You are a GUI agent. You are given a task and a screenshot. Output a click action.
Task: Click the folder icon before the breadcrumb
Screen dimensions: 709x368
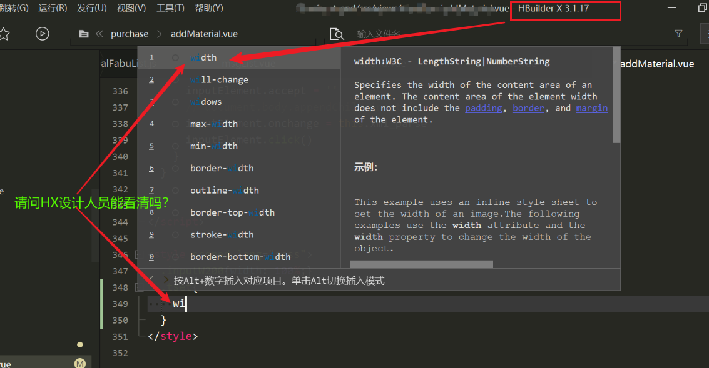pyautogui.click(x=84, y=34)
